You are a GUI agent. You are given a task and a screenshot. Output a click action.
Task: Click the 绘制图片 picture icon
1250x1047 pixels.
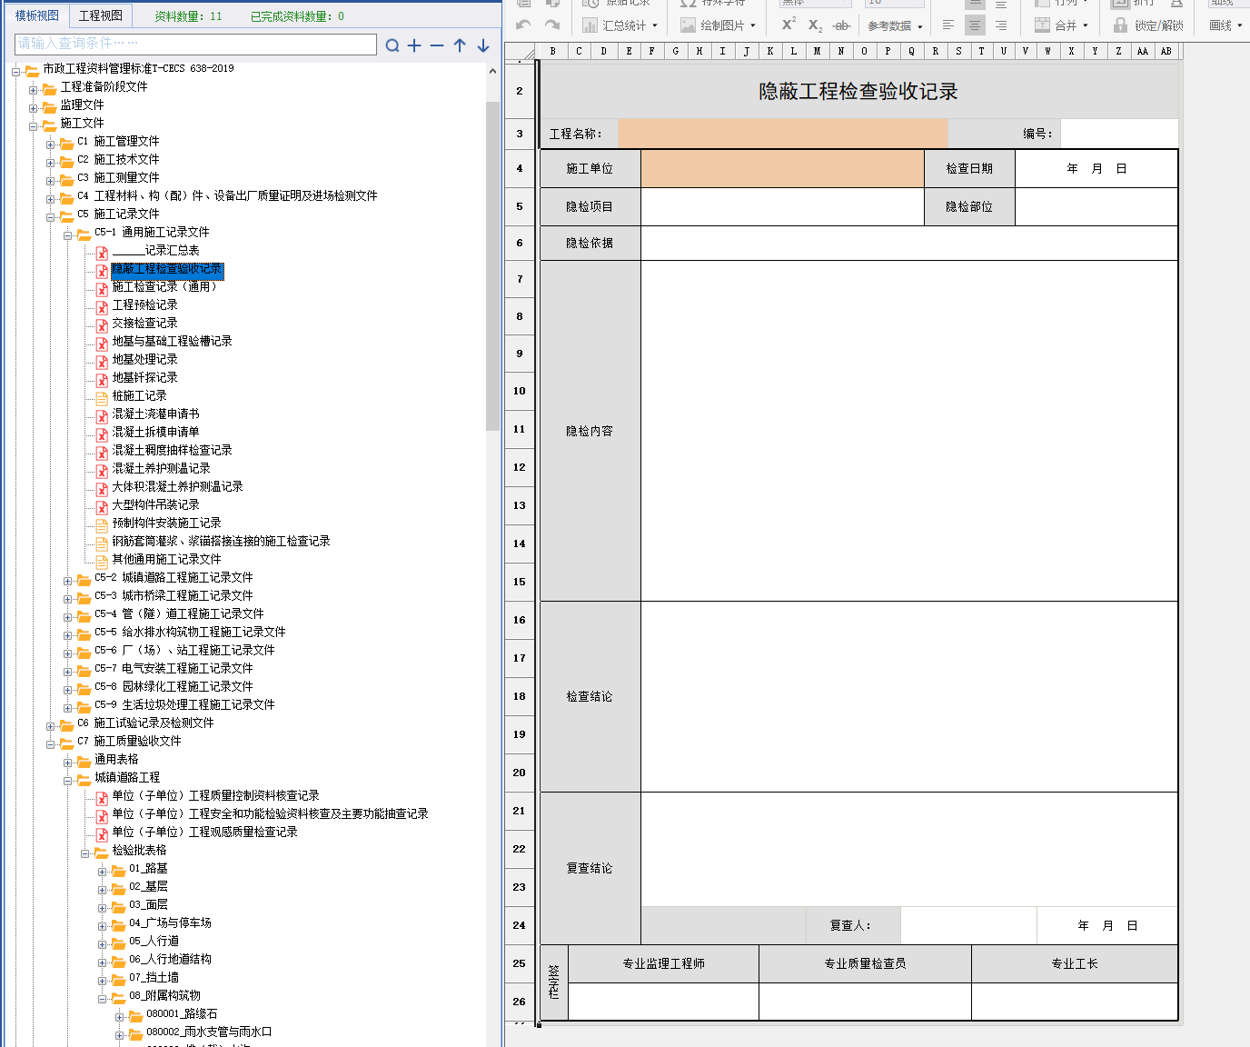click(689, 25)
